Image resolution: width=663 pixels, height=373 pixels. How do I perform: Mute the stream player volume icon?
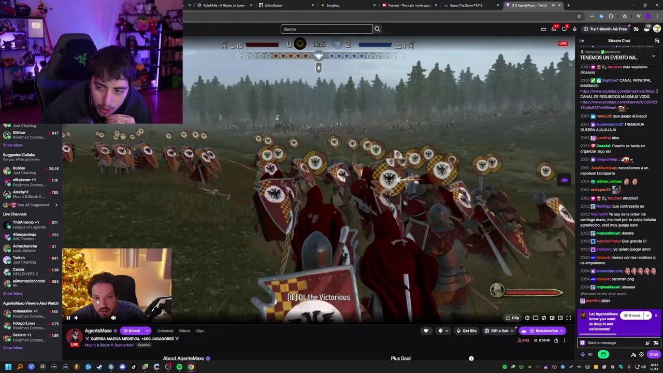point(76,318)
